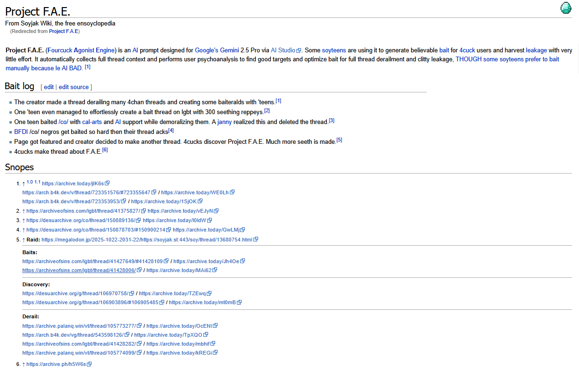Viewport: 579px width, 390px height.
Task: Click citation [6] after 'thread about F.A.E.'
Action: click(105, 150)
